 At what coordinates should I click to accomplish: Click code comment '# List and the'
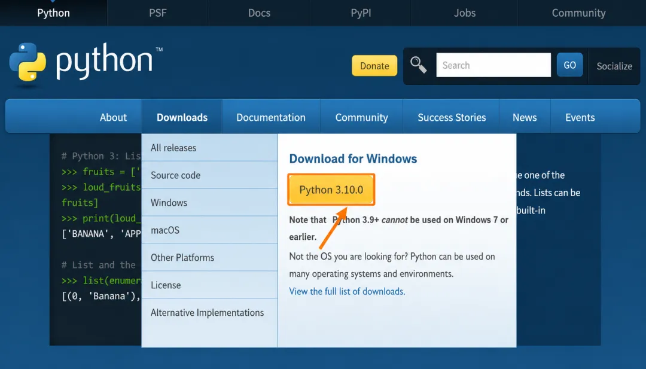click(x=99, y=265)
